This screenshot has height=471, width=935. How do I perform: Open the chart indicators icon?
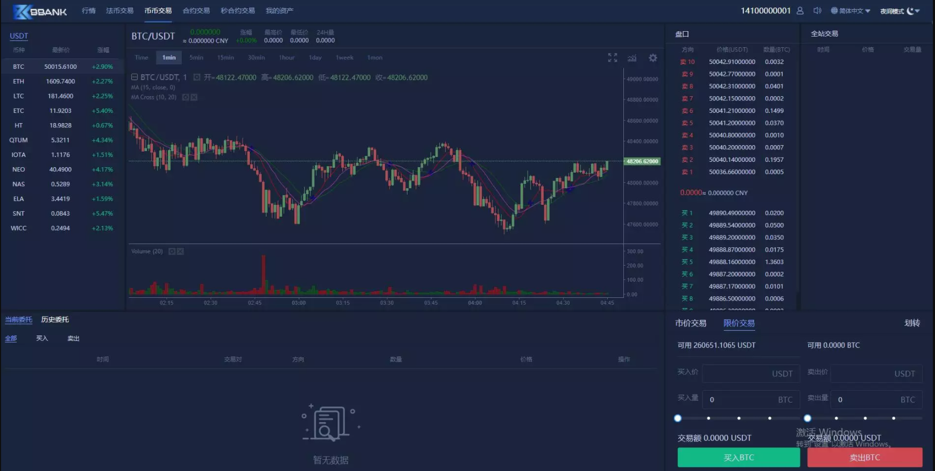[632, 58]
